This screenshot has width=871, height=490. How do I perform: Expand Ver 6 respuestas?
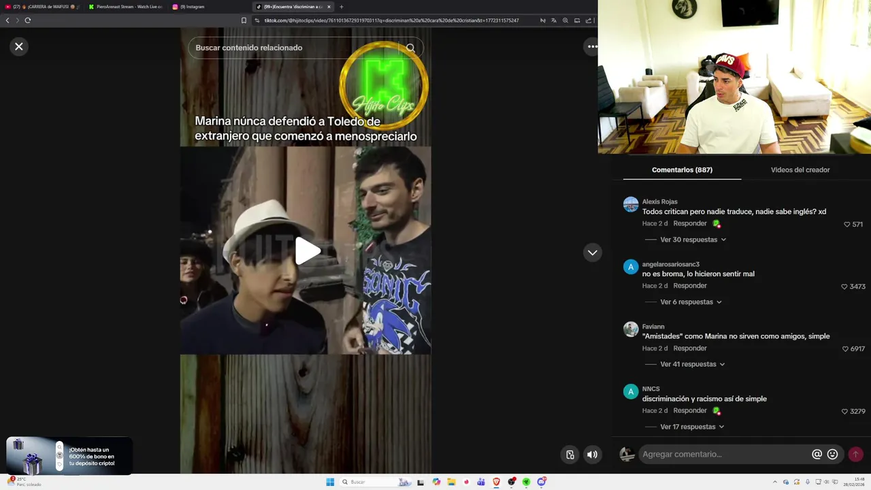[x=691, y=301]
